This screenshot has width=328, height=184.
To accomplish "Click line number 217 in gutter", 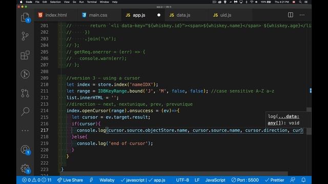I will coord(45,130).
